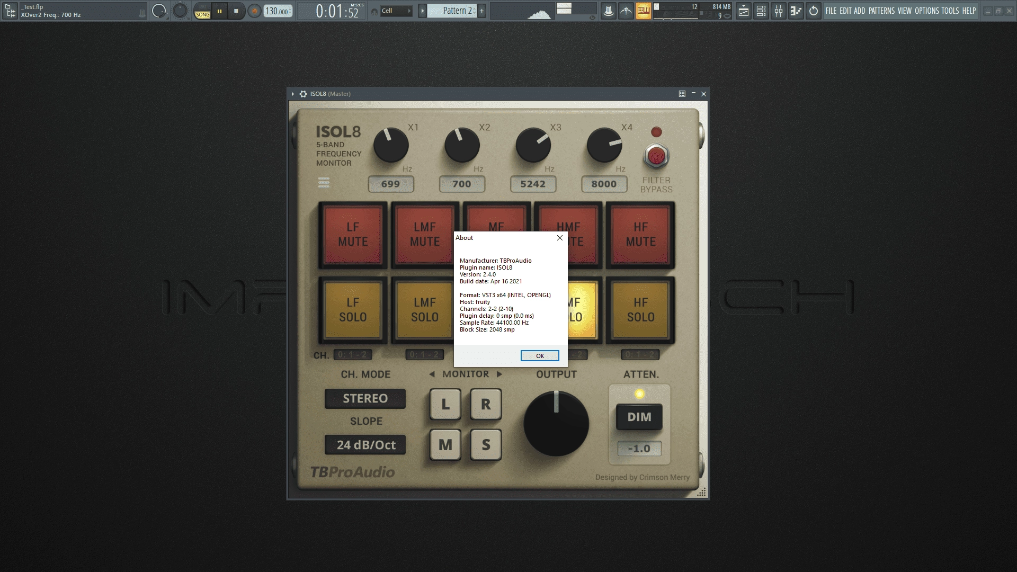Open the HELP menu
The height and width of the screenshot is (572, 1017).
coord(969,11)
